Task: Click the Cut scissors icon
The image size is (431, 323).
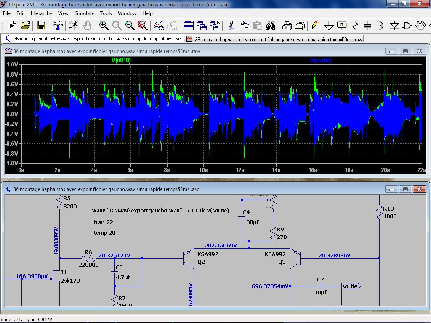Action: (x=231, y=26)
